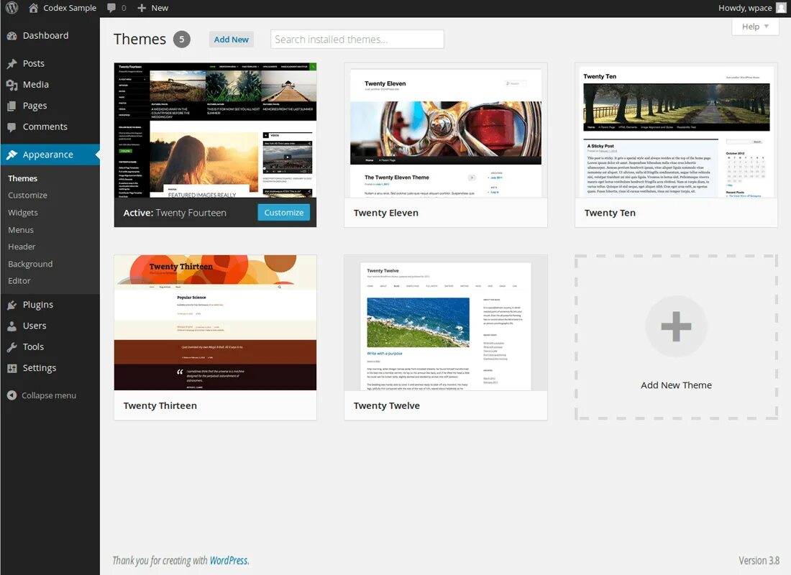Click the user avatar beside Howdy, wpace
Screen dimensions: 791x575
(x=780, y=8)
